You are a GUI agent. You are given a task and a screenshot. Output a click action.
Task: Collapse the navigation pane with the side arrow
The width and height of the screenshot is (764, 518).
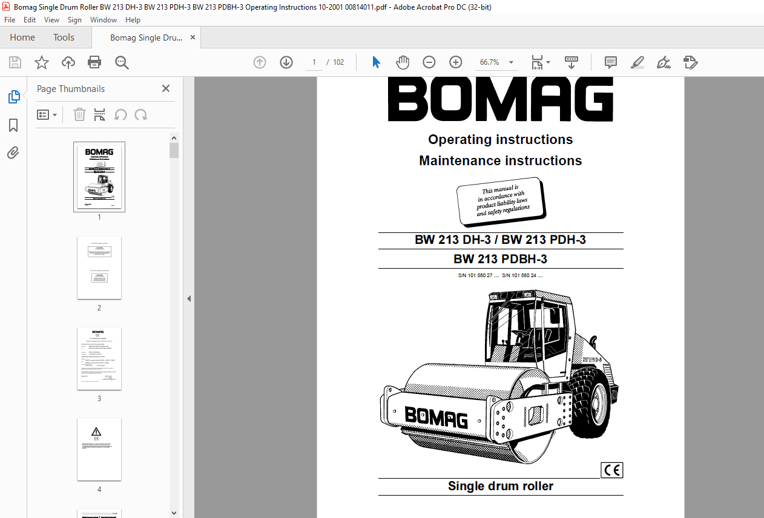click(189, 298)
